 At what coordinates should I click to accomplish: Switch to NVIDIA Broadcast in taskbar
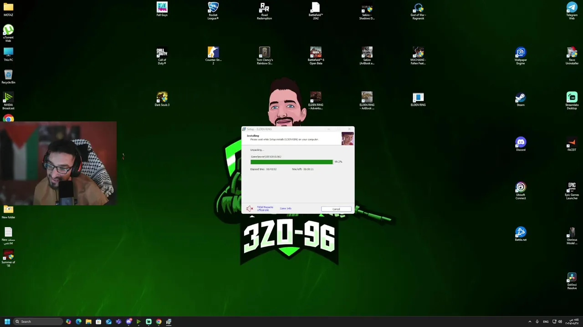pyautogui.click(x=138, y=322)
